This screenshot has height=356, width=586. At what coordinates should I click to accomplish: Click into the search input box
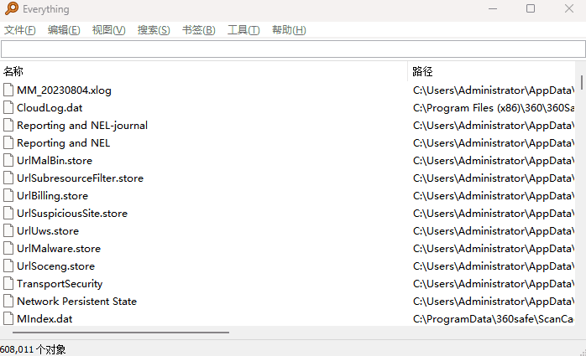[x=293, y=49]
